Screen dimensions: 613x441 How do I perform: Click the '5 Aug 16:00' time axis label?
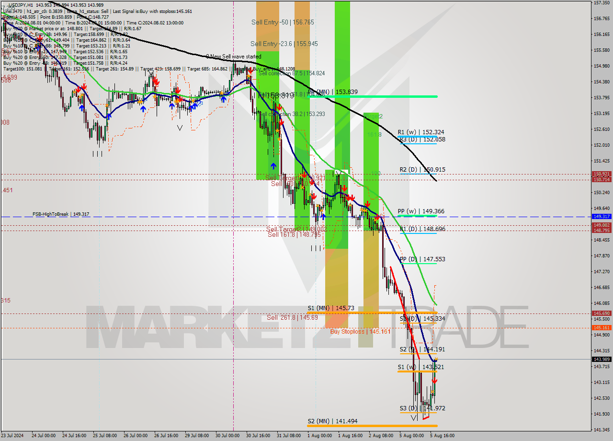(442, 436)
